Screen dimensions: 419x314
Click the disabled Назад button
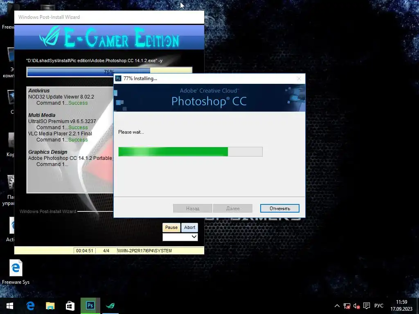coord(193,208)
